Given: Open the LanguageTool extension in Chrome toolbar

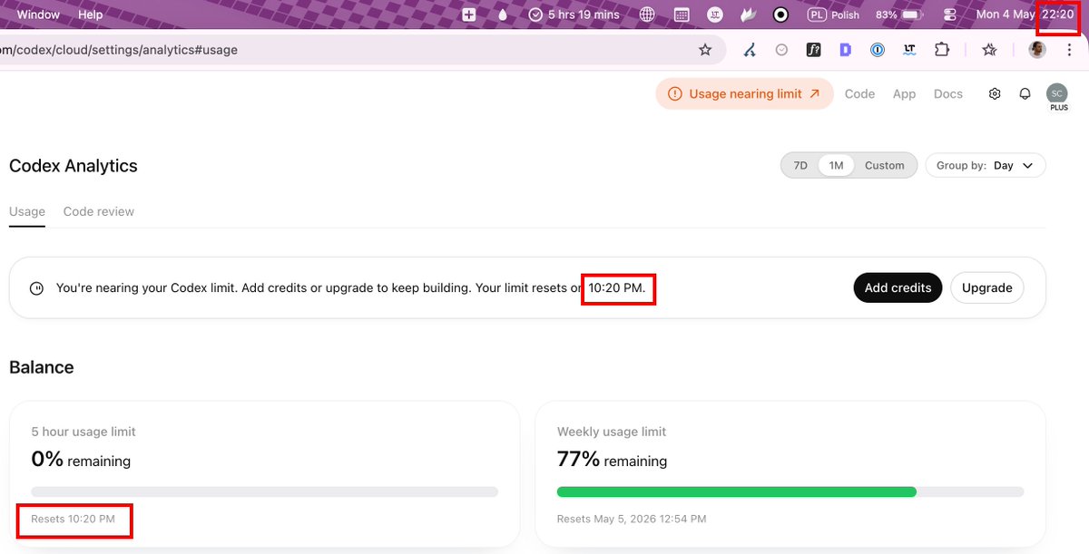Looking at the screenshot, I should [909, 50].
